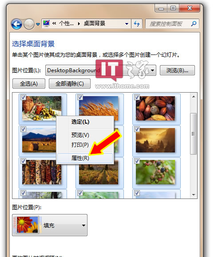Click the blue Back arrow button
This screenshot has width=222, height=257.
coord(16,24)
